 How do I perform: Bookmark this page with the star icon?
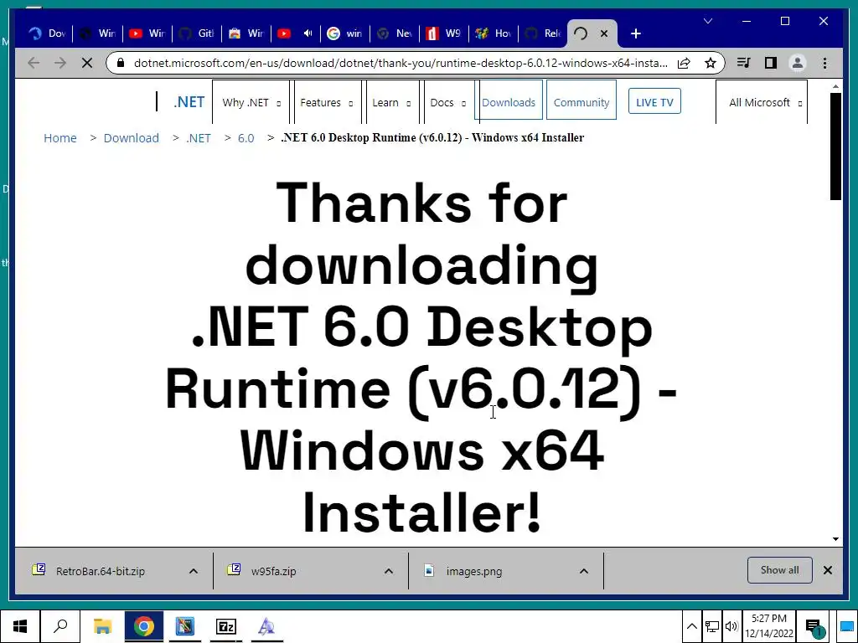coord(711,63)
